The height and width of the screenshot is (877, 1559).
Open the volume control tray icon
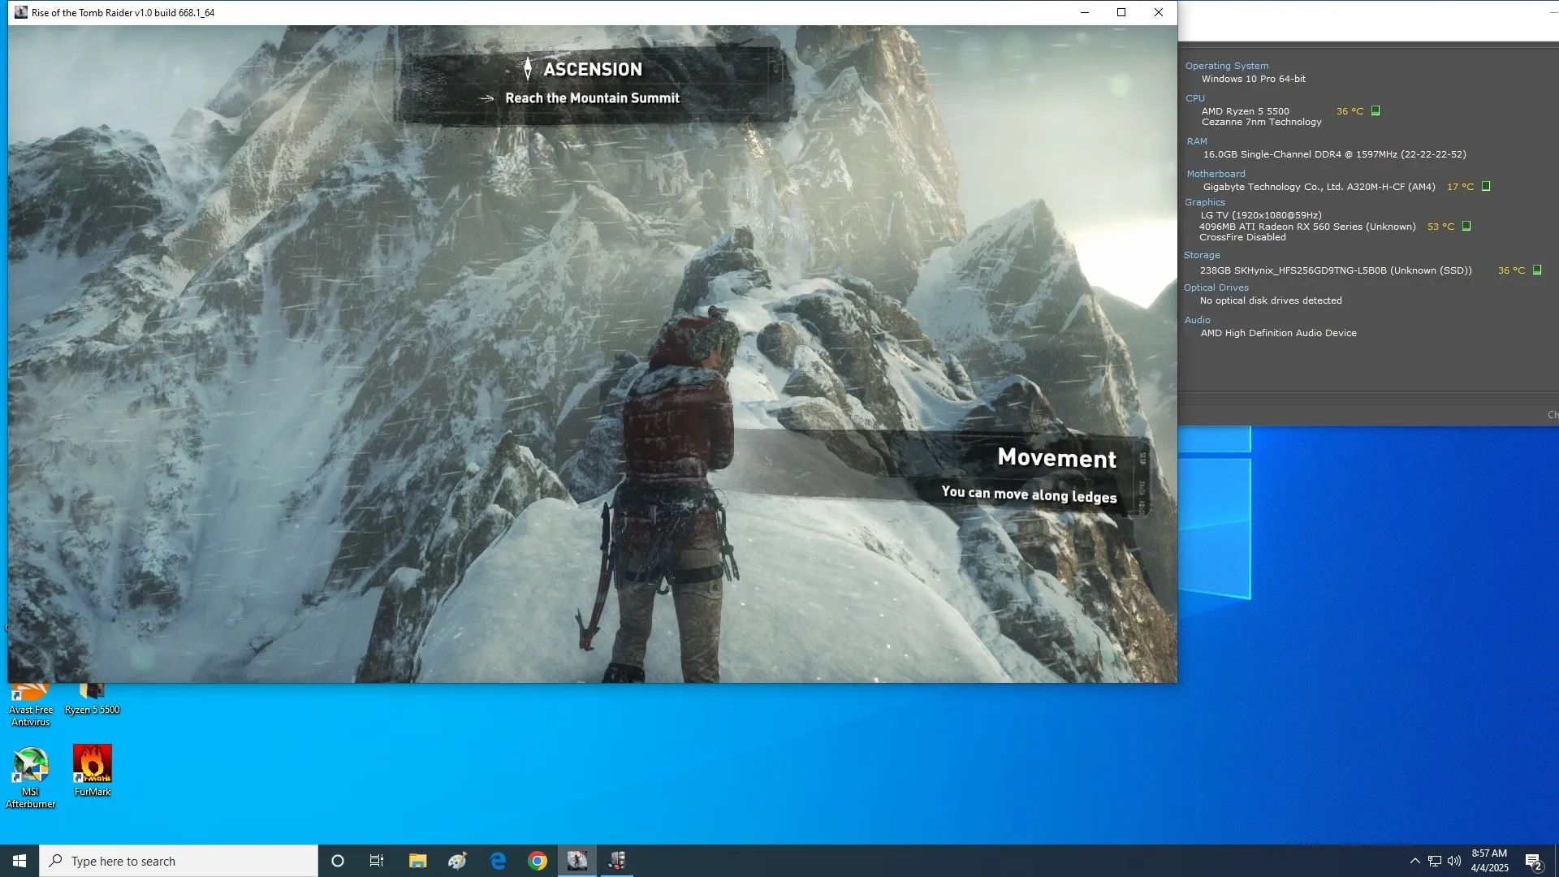pos(1454,861)
